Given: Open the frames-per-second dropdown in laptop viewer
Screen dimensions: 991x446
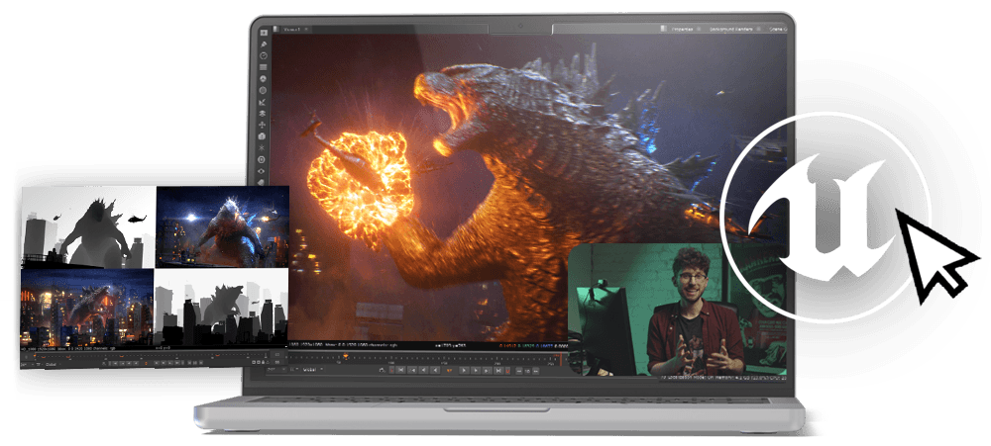Looking at the screenshot, I should (276, 370).
